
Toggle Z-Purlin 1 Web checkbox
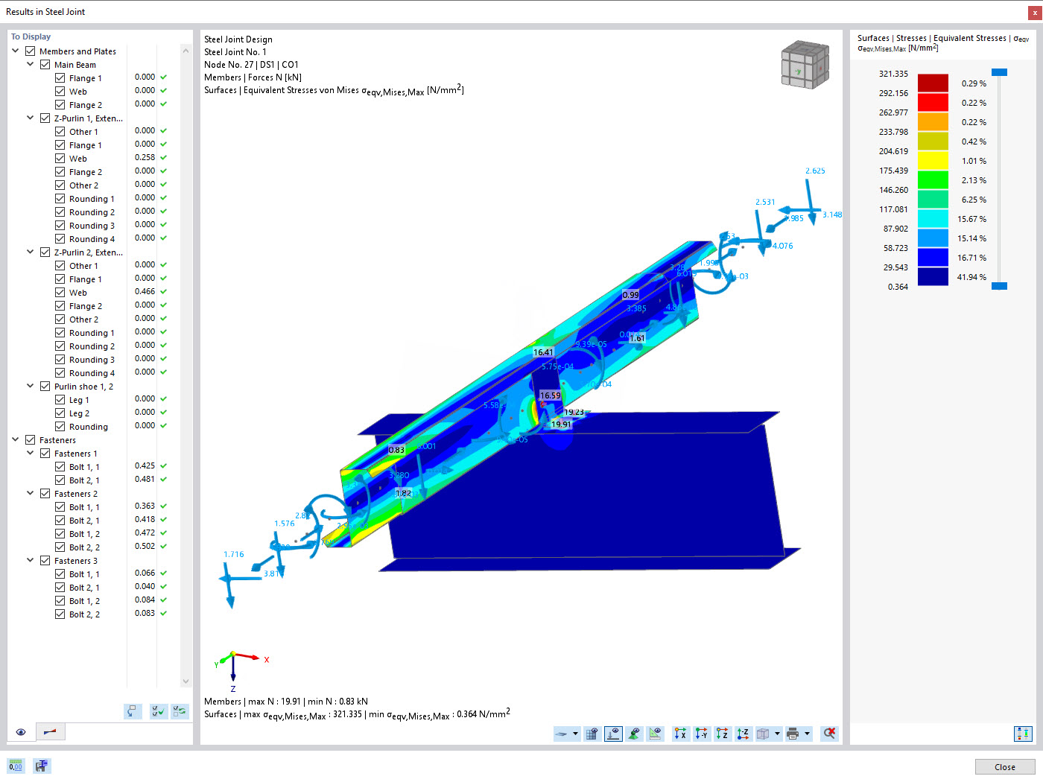60,159
